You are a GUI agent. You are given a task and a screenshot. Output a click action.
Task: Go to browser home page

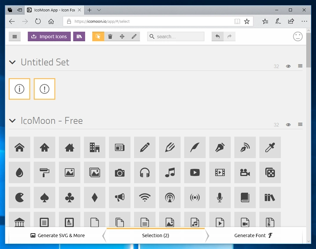click(x=51, y=22)
